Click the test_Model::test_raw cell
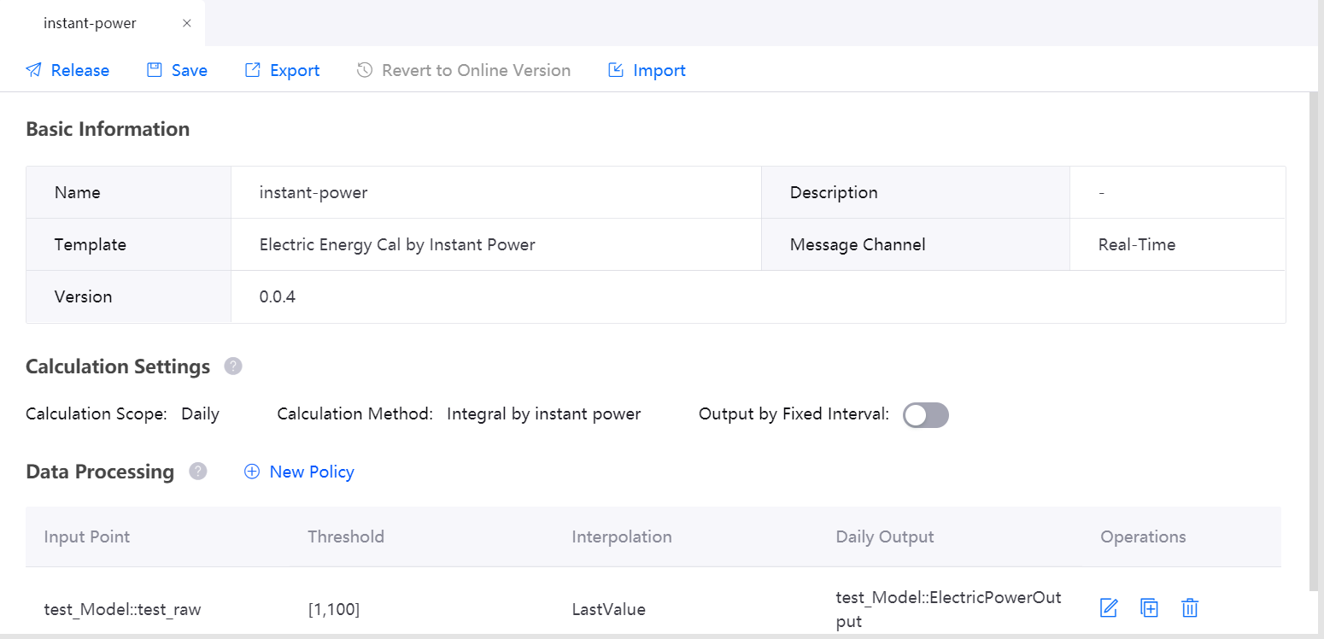The height and width of the screenshot is (639, 1324). [x=122, y=609]
